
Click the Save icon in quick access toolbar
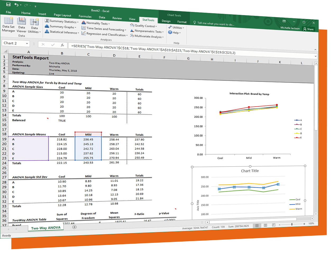[x=8, y=4]
